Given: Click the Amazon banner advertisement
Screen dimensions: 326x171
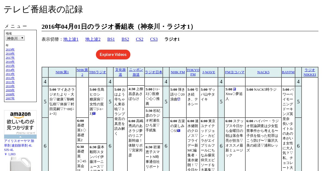Looking at the screenshot, I should (20, 124).
